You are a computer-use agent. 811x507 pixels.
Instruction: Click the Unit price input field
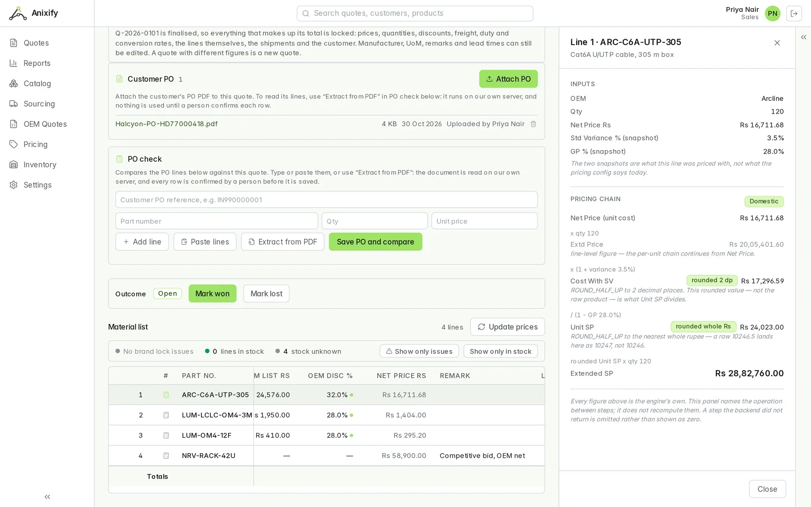[x=485, y=221]
